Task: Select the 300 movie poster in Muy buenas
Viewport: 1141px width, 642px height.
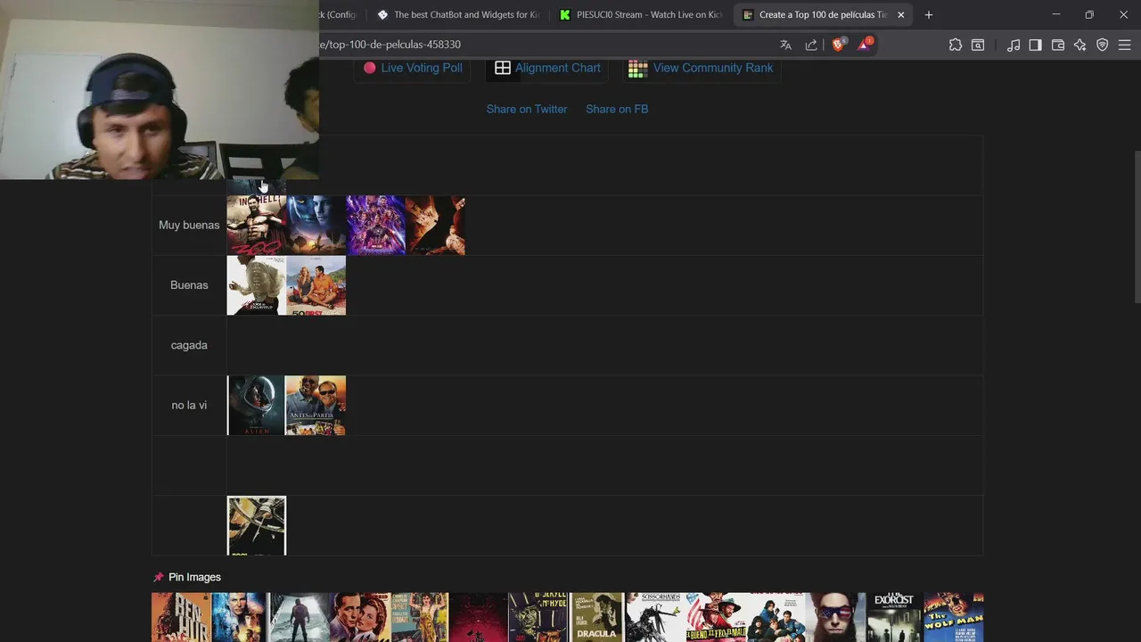Action: coord(257,226)
